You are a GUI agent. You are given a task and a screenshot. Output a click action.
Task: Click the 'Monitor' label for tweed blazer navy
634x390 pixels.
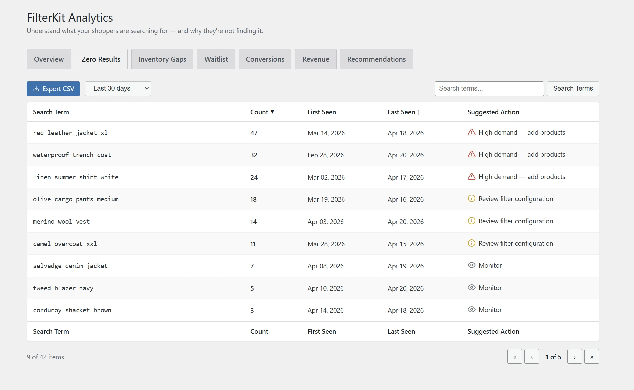[490, 288]
